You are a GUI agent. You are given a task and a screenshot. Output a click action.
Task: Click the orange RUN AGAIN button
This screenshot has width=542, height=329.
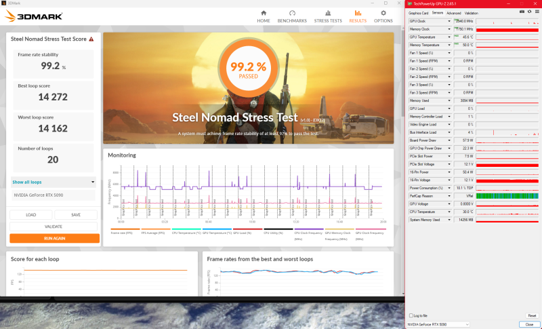(55, 238)
